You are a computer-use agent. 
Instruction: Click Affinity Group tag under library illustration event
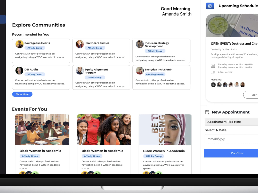tap(30, 156)
